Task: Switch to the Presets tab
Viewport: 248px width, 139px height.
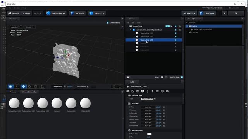Action: coord(13,92)
